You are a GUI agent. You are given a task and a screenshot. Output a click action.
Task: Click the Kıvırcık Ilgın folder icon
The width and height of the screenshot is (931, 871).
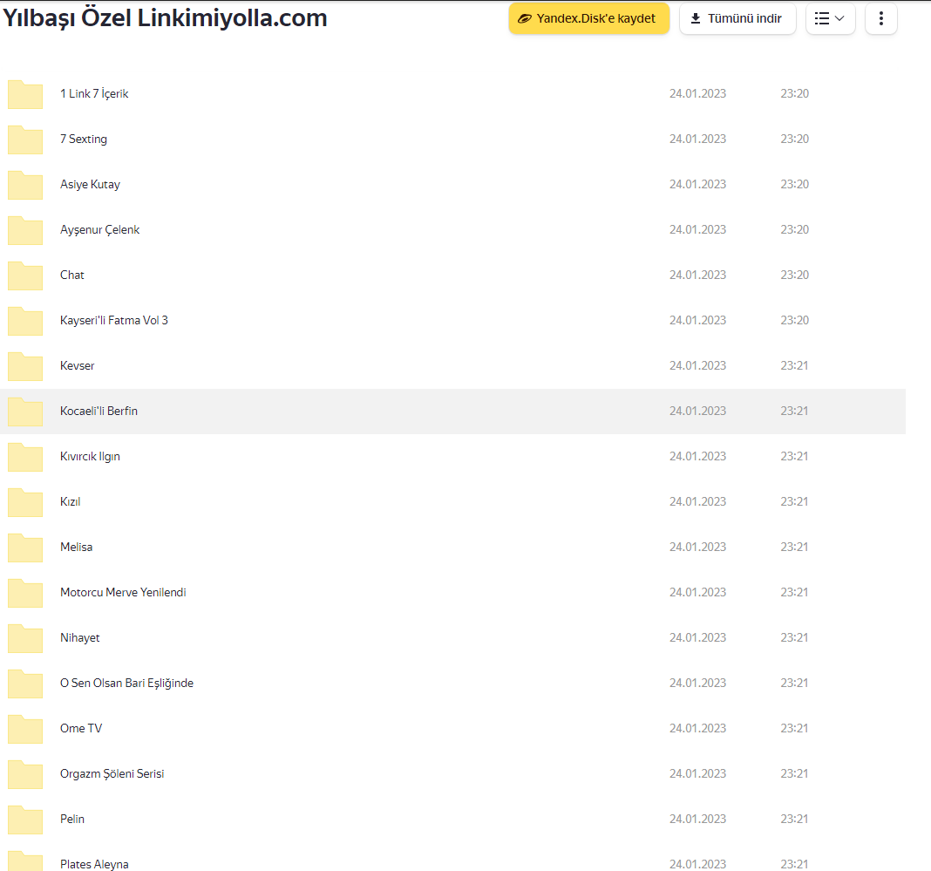pyautogui.click(x=25, y=457)
